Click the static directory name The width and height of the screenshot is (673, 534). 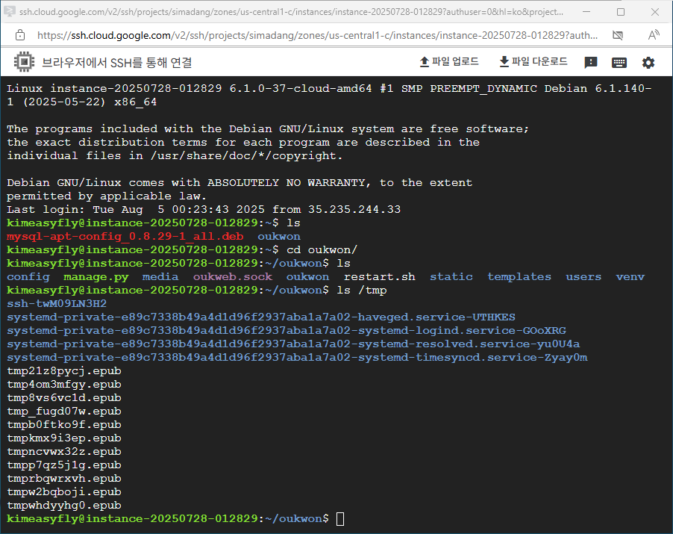click(x=451, y=276)
